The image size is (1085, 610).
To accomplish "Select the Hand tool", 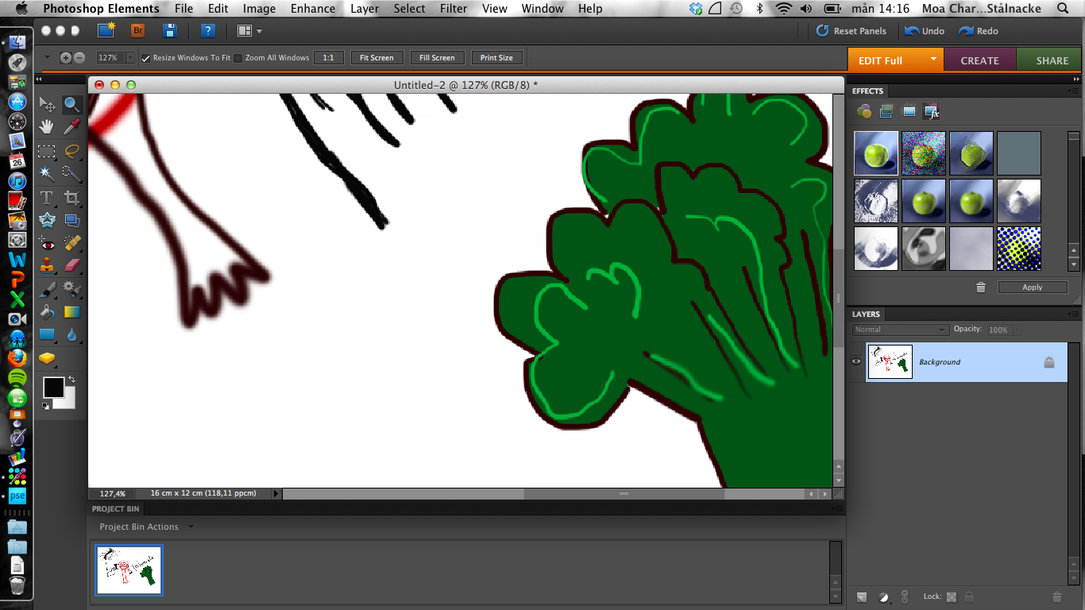I will (x=47, y=126).
